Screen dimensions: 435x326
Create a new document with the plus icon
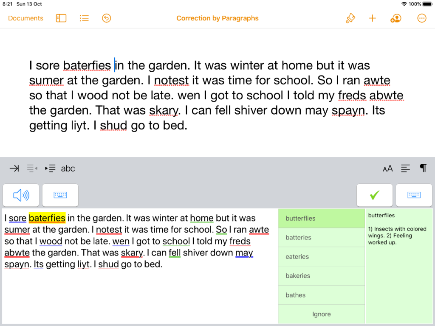tap(373, 18)
